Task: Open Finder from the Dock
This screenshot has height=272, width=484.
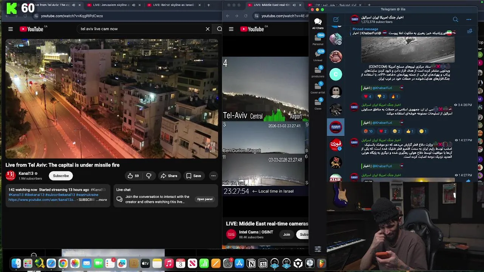Action: click(x=16, y=263)
